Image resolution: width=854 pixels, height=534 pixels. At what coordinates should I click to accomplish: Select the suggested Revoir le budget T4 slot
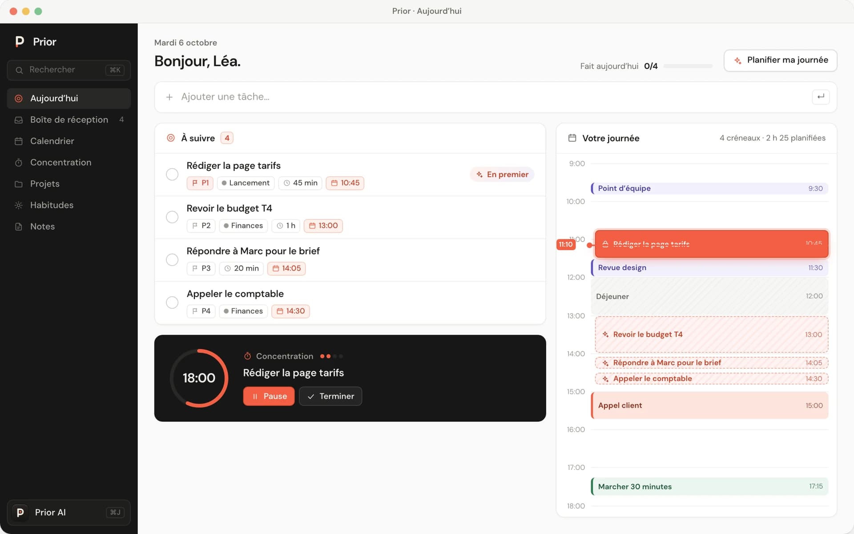(712, 334)
